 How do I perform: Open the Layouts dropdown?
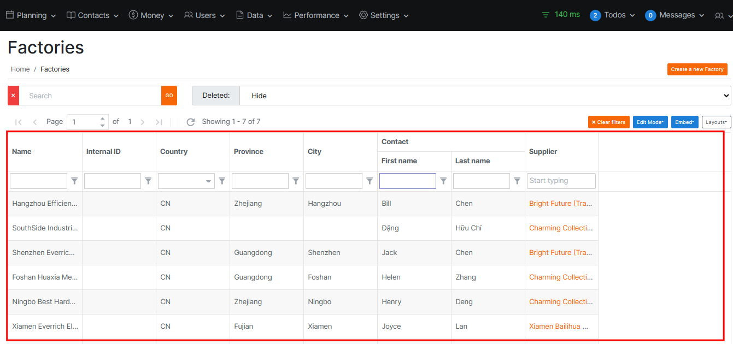716,122
